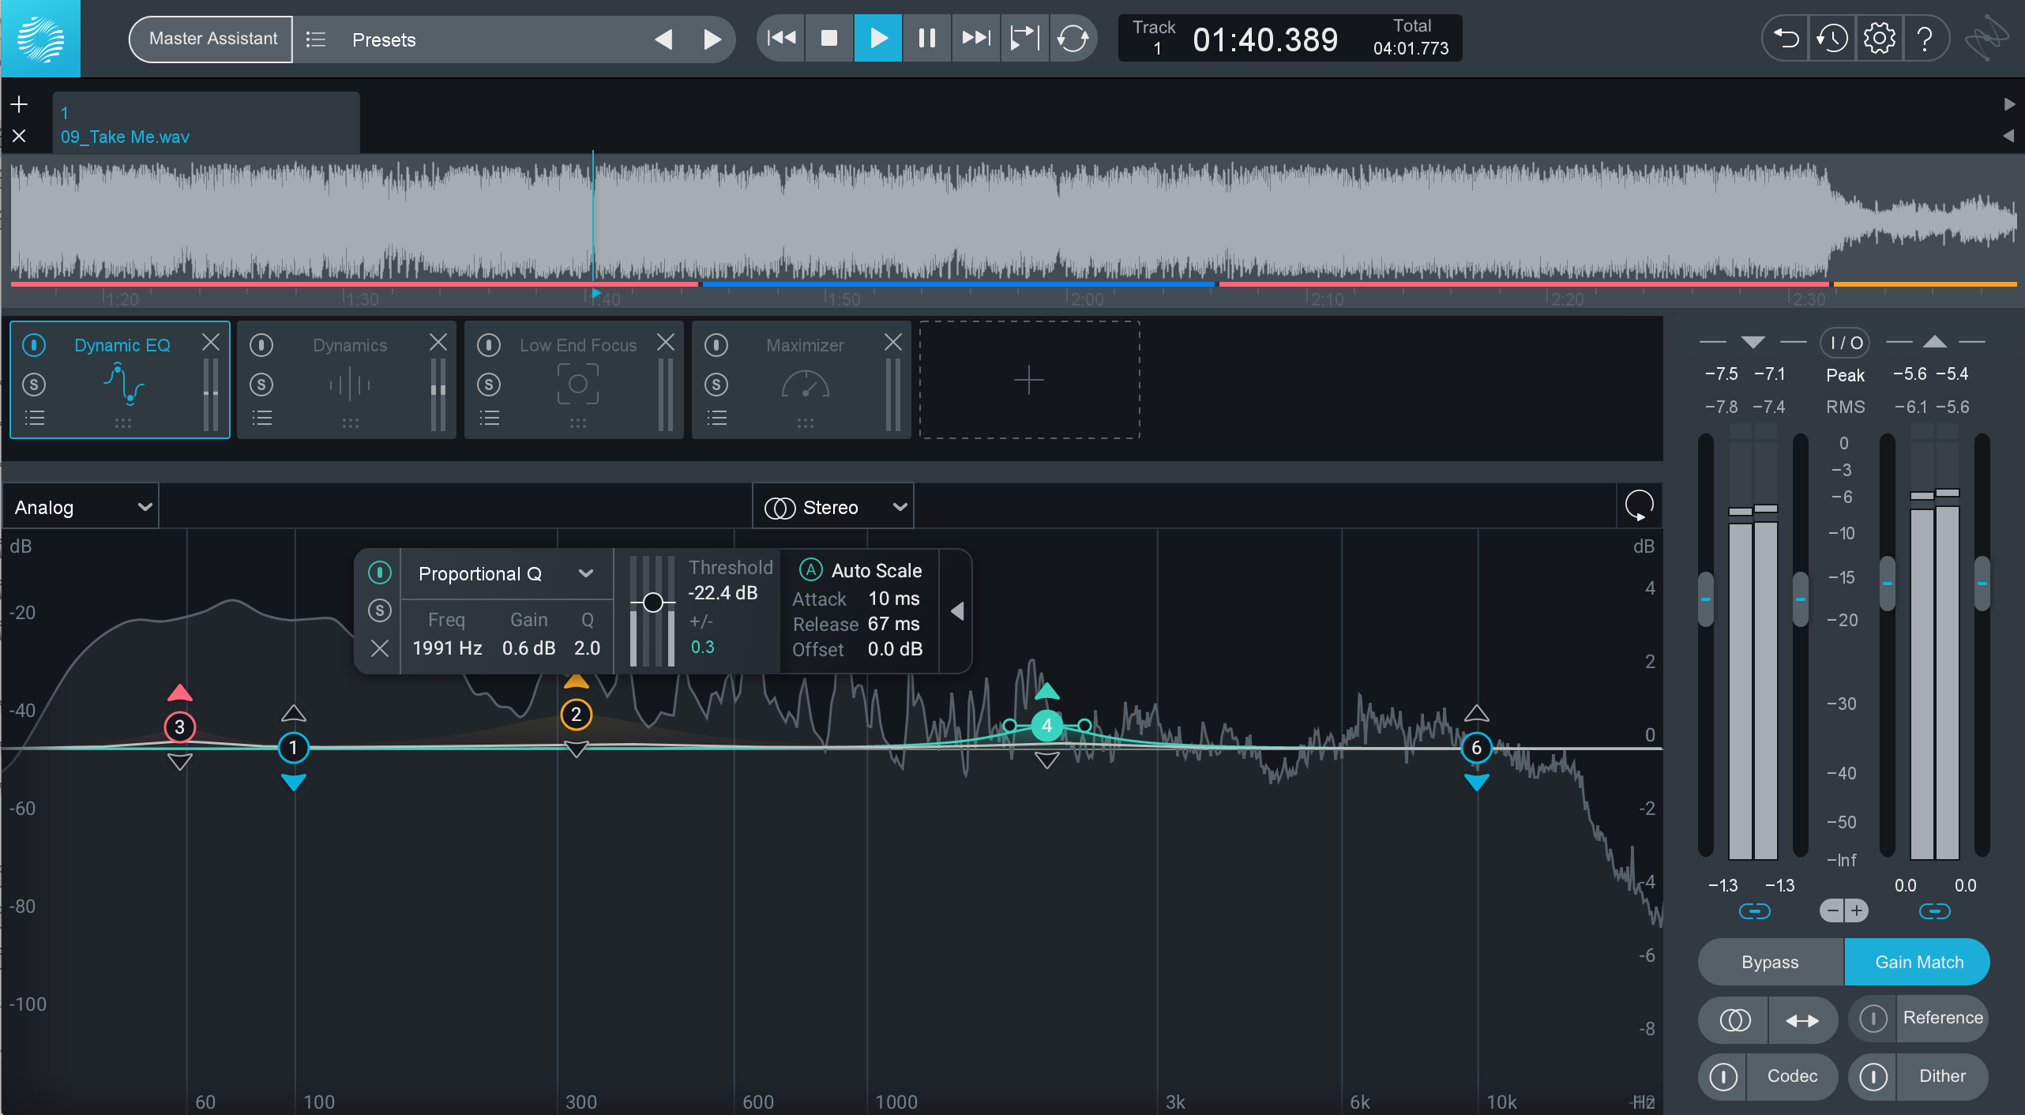The width and height of the screenshot is (2025, 1115).
Task: Open the Stereo channel mode dropdown
Action: [833, 507]
